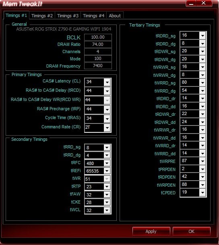Expand the tWRRD_sg dropdown arrow
This screenshot has height=245, width=219.
click(202, 82)
